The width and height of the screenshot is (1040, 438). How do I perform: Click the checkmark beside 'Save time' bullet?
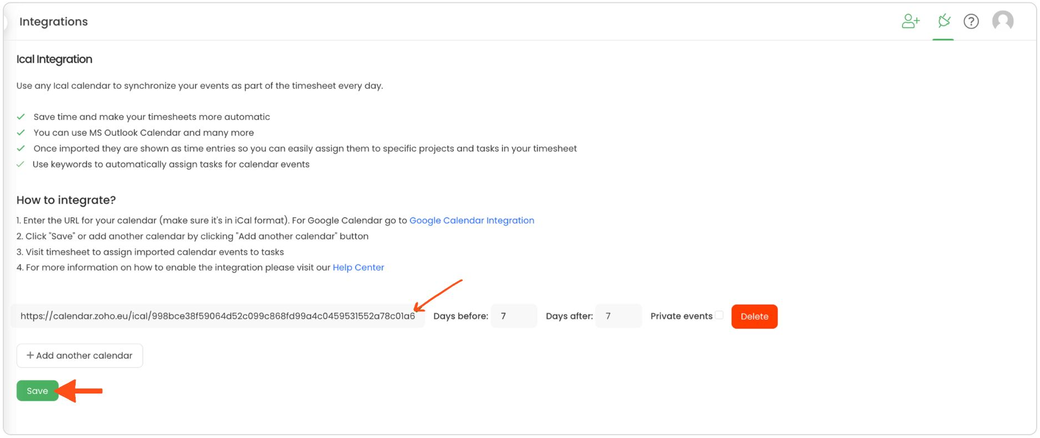tap(21, 117)
